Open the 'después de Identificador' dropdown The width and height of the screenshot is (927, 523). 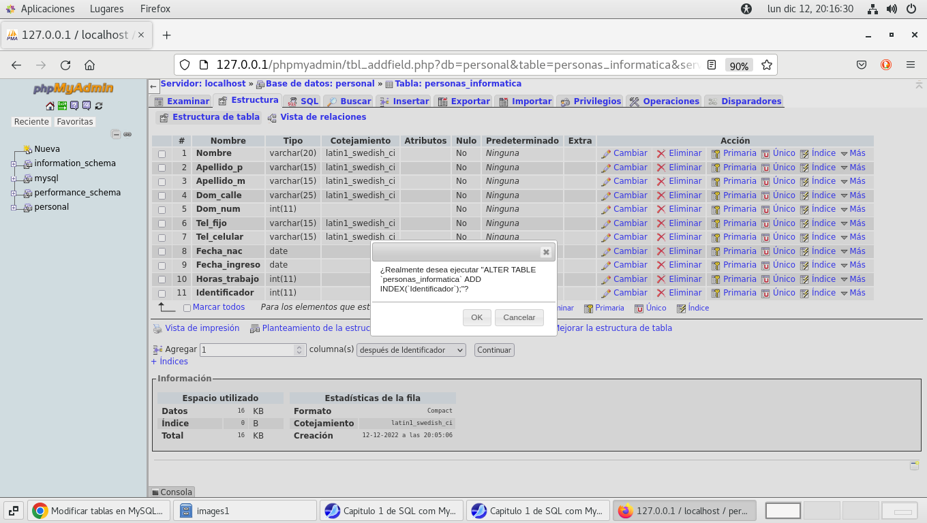click(x=411, y=350)
